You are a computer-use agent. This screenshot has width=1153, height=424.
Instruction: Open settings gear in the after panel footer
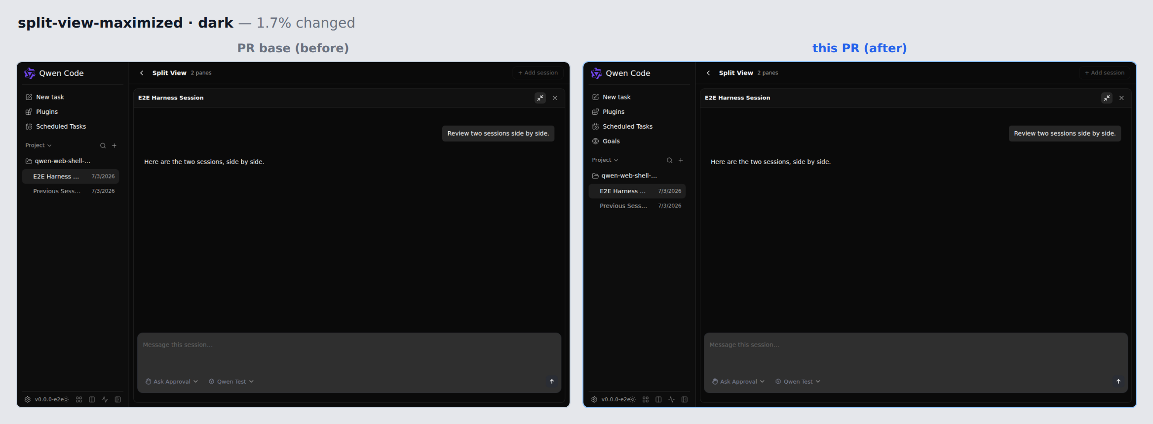tap(594, 399)
